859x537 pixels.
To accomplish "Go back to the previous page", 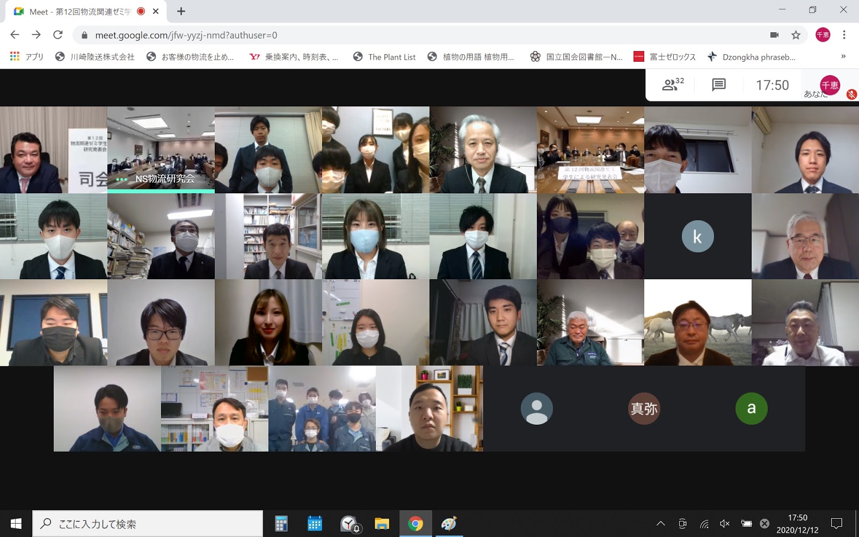I will (x=14, y=35).
